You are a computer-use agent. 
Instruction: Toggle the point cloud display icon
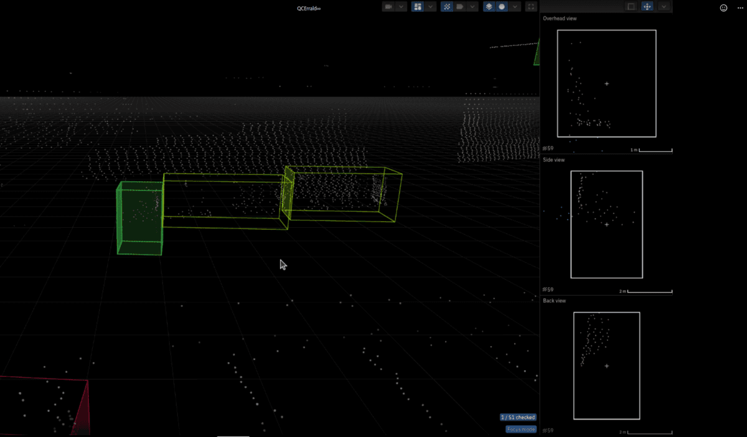pyautogui.click(x=447, y=7)
